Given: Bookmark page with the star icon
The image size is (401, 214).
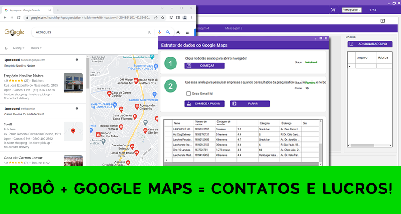Looking at the screenshot, I should click(164, 17).
